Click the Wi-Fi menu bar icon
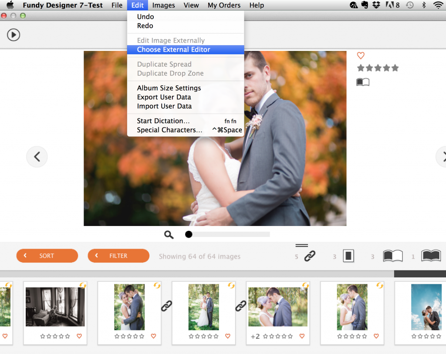 438,5
